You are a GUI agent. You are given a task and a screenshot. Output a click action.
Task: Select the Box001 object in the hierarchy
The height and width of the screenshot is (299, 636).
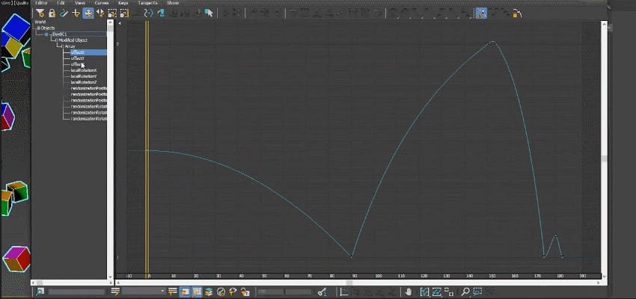(x=60, y=34)
